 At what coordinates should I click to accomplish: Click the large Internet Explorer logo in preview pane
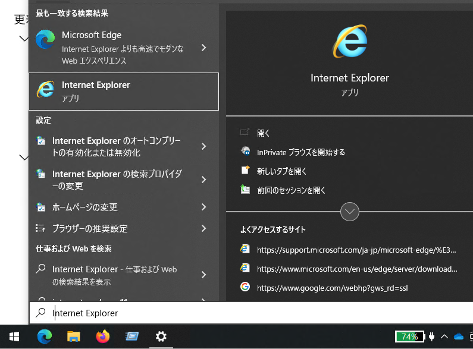click(350, 41)
